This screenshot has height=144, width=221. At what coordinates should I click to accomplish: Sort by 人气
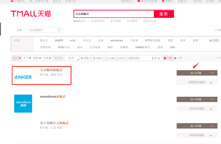(27, 58)
